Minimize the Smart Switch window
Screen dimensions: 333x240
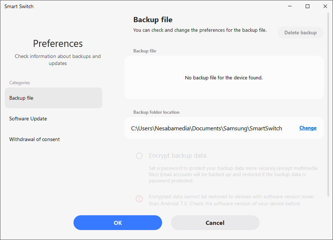[x=290, y=6]
